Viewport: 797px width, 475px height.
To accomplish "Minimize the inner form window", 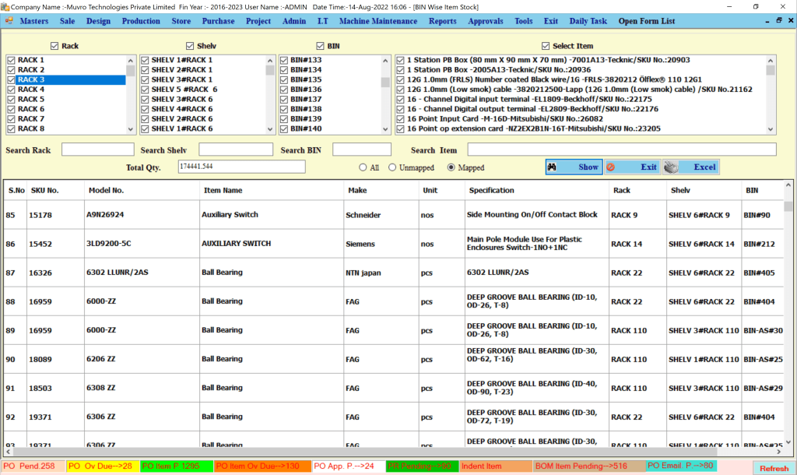I will pyautogui.click(x=767, y=21).
